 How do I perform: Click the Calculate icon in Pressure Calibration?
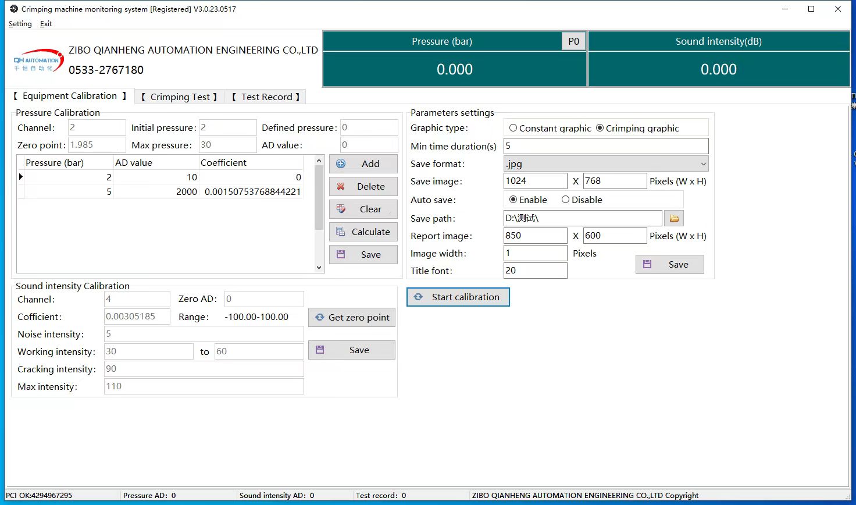pos(341,232)
